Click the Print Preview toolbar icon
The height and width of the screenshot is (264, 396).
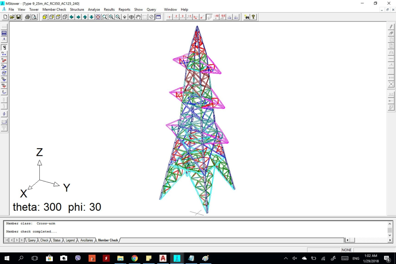pos(34,17)
